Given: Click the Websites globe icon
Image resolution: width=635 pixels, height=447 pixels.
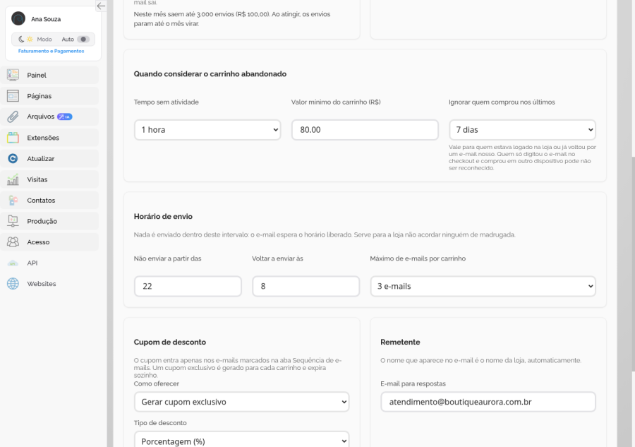Looking at the screenshot, I should click(13, 284).
